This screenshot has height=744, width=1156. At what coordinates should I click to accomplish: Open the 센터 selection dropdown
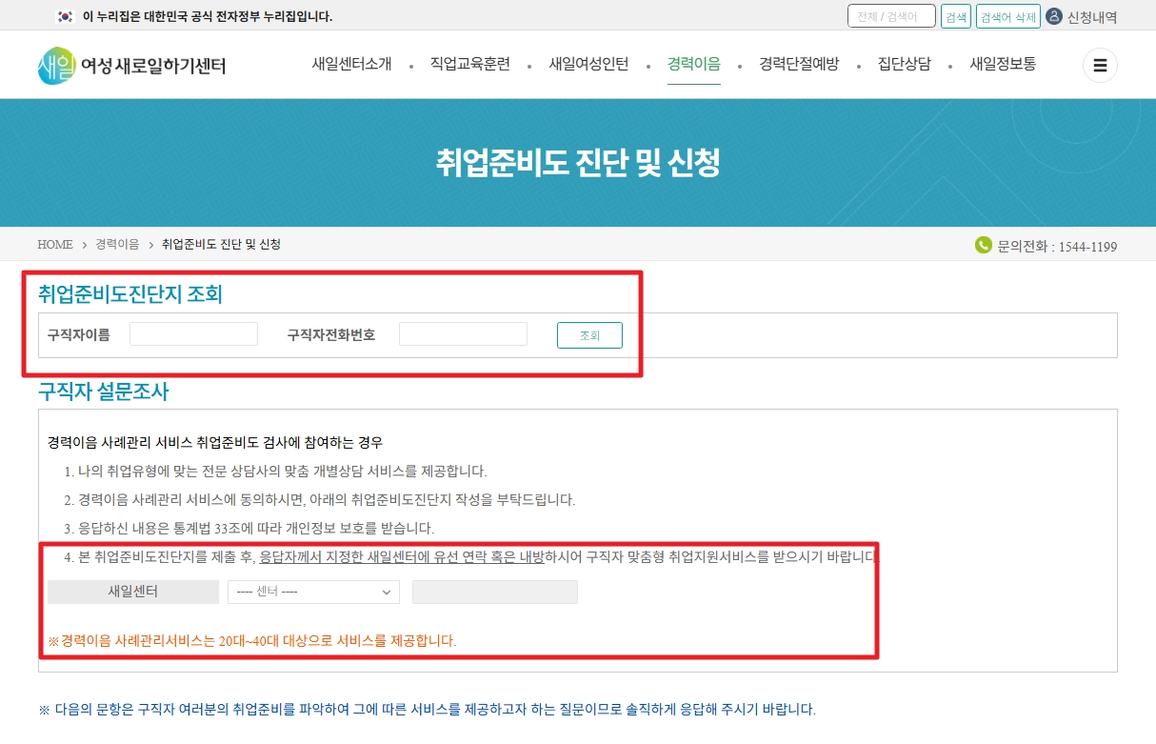click(x=312, y=592)
